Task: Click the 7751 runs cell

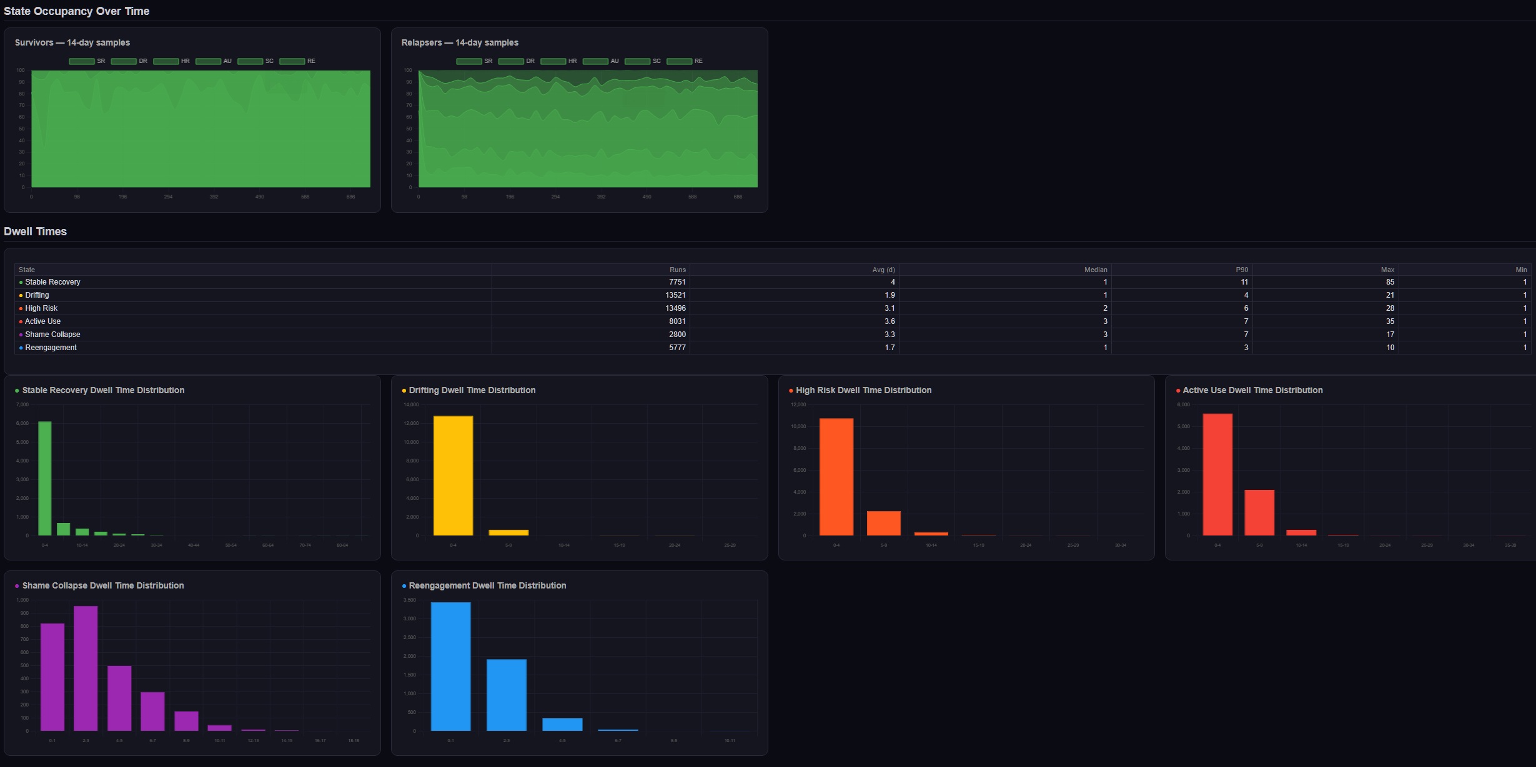Action: pos(591,282)
